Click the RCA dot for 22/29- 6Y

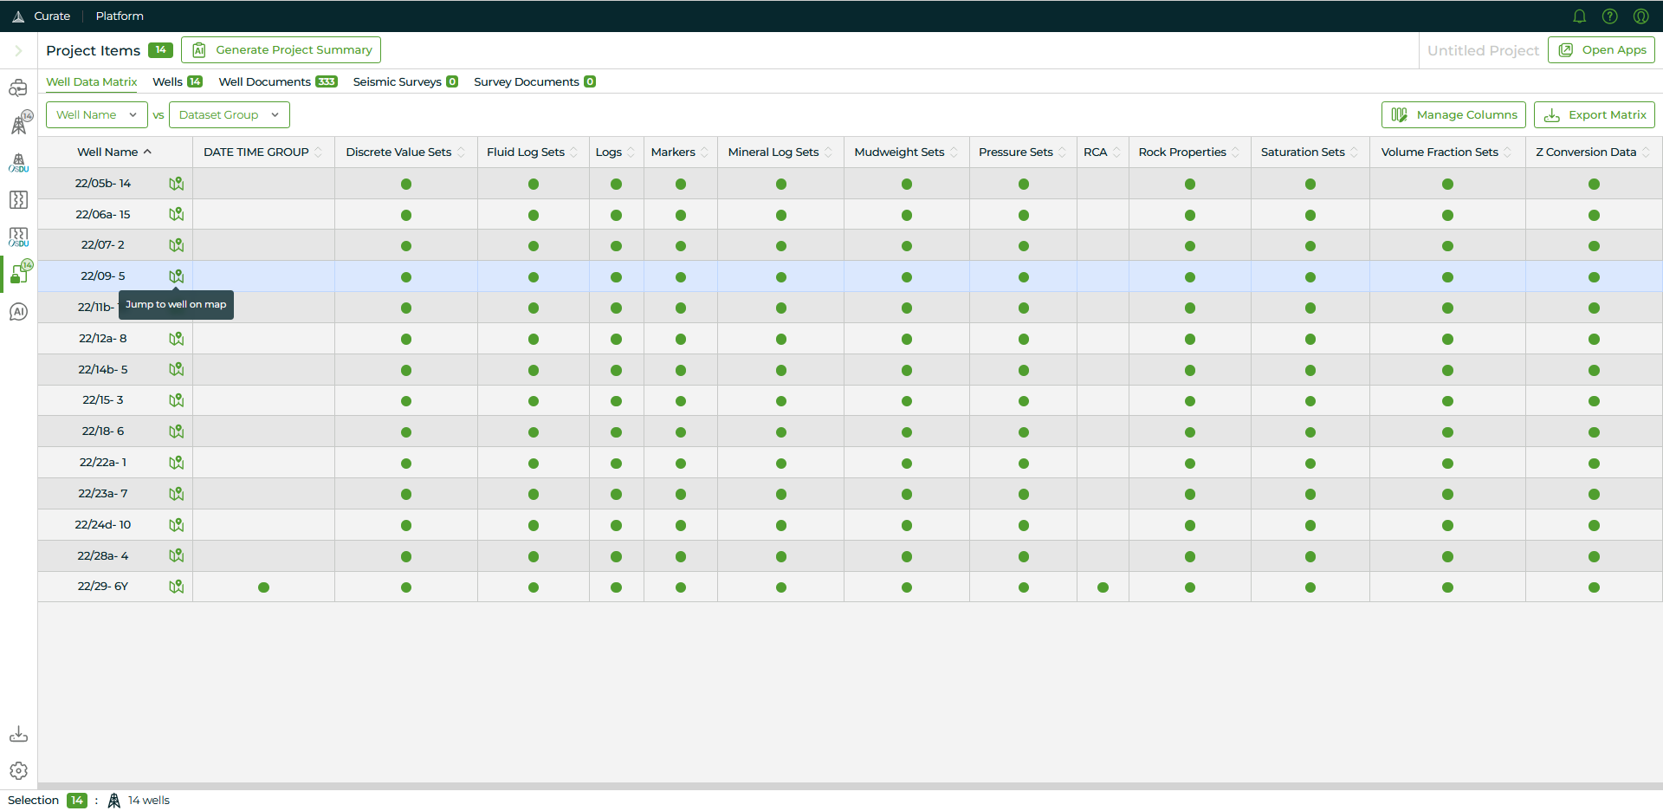tap(1103, 587)
